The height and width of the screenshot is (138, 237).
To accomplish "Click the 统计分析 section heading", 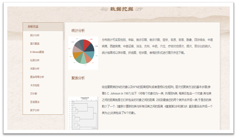I will [78, 31].
